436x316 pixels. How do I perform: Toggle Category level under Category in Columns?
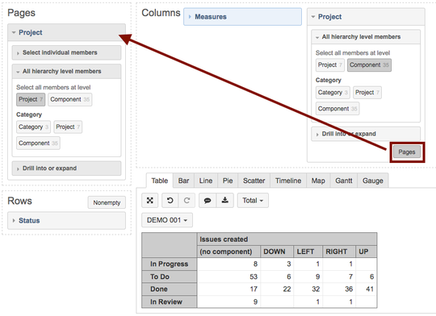pyautogui.click(x=333, y=93)
